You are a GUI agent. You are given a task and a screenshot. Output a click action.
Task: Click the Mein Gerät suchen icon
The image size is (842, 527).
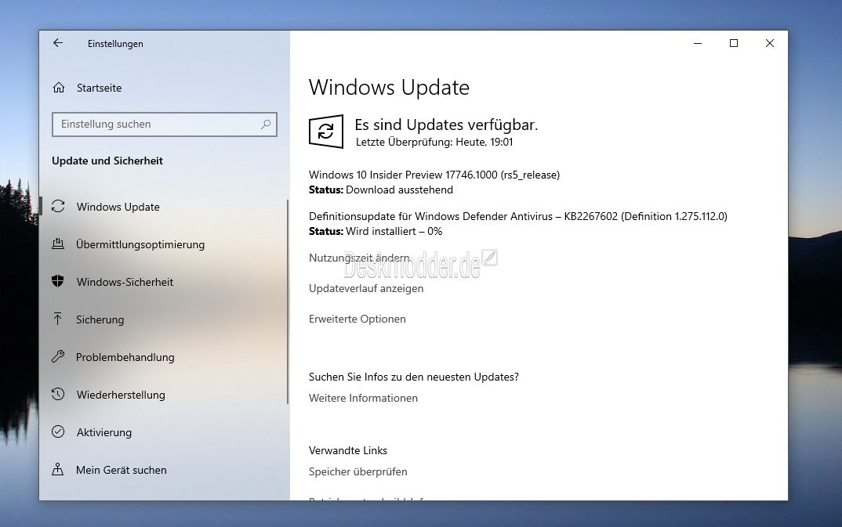tap(58, 470)
